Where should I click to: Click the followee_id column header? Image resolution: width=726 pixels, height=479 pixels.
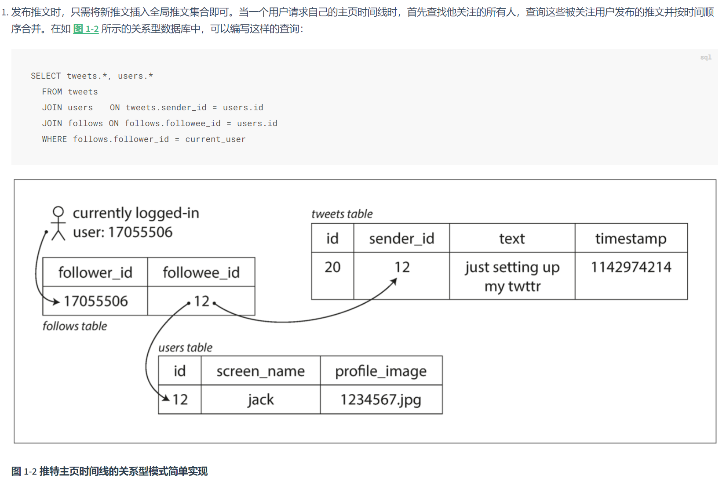pos(201,272)
